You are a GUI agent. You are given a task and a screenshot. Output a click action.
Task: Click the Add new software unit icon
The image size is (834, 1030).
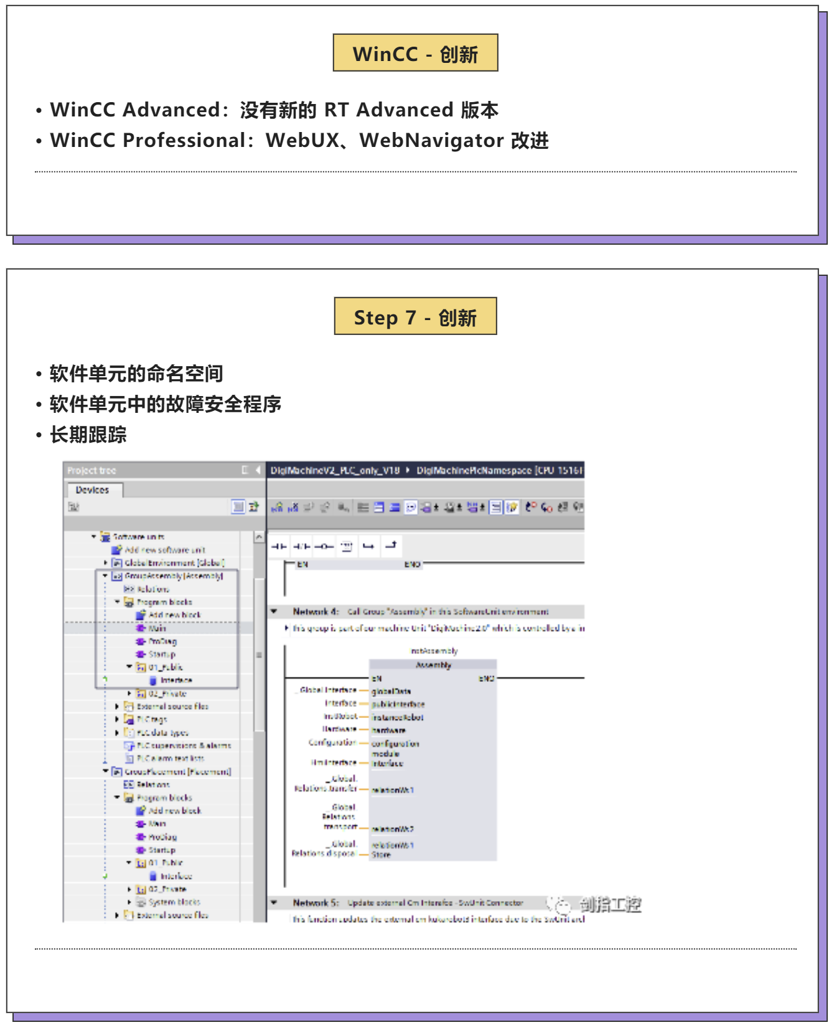pyautogui.click(x=116, y=550)
